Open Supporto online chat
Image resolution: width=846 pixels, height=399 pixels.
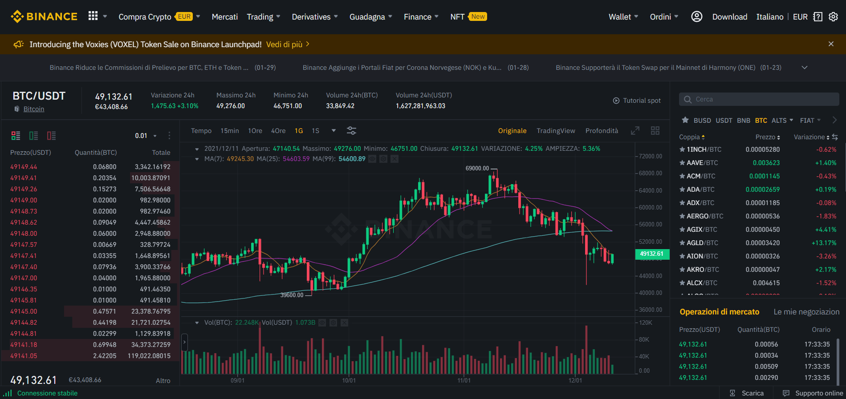(813, 393)
